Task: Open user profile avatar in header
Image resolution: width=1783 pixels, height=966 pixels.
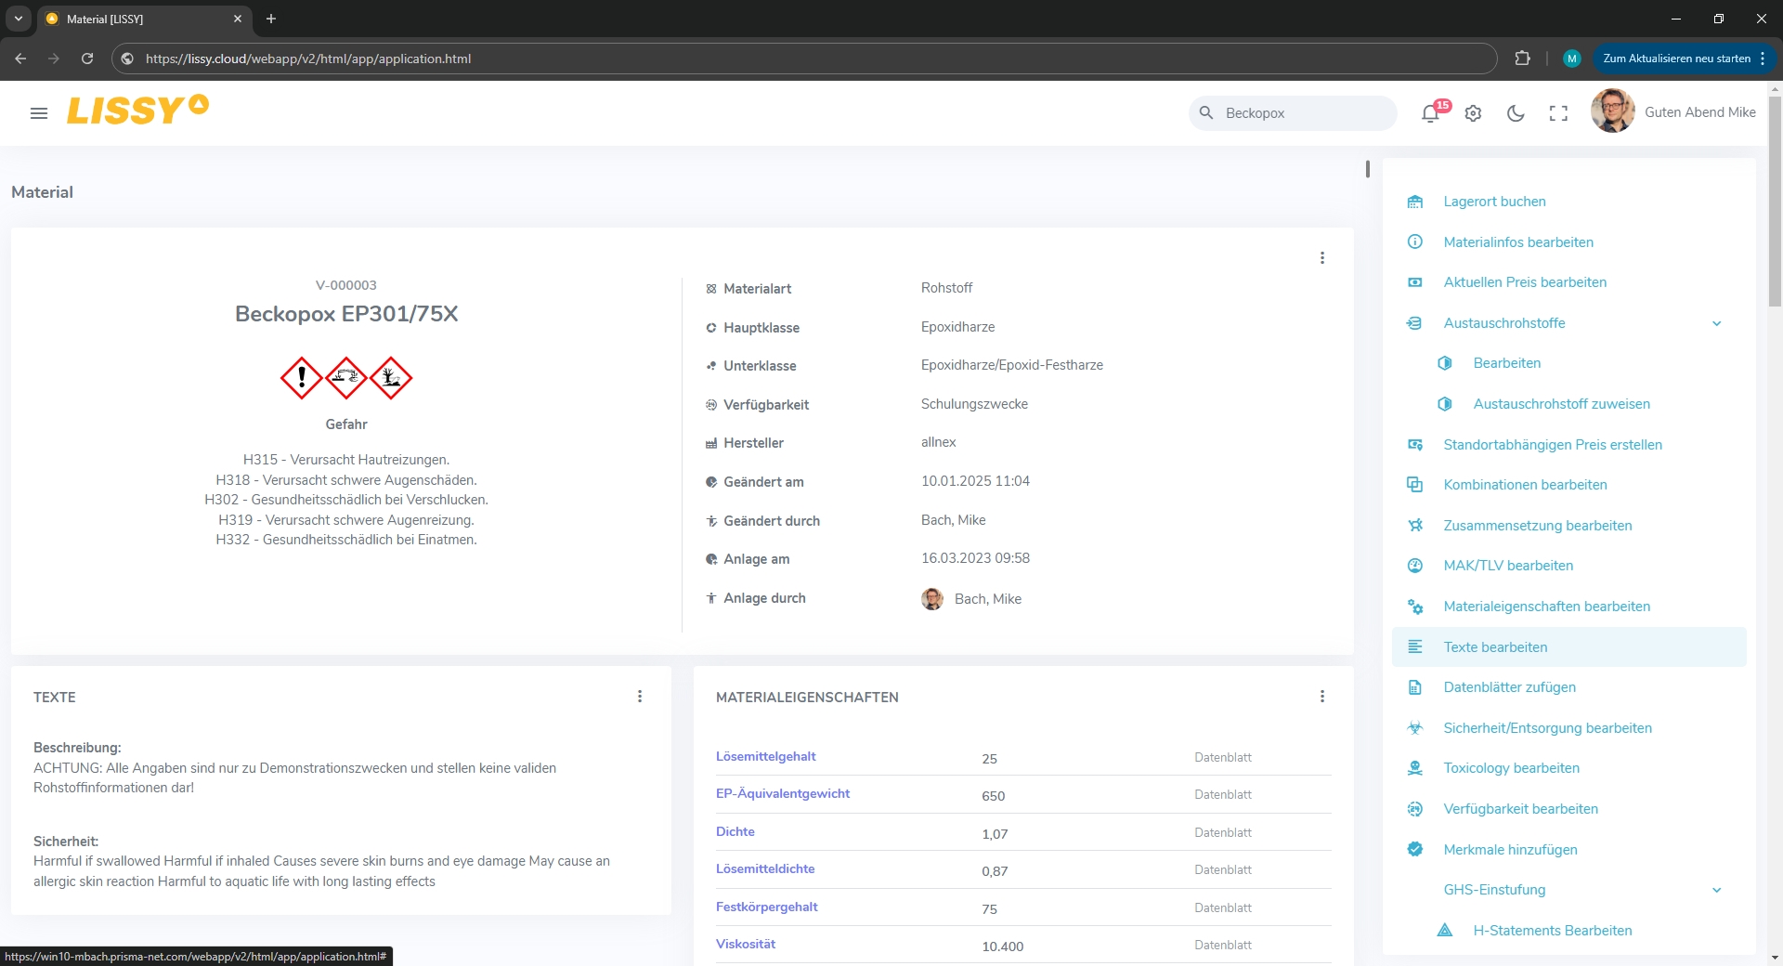Action: point(1612,111)
